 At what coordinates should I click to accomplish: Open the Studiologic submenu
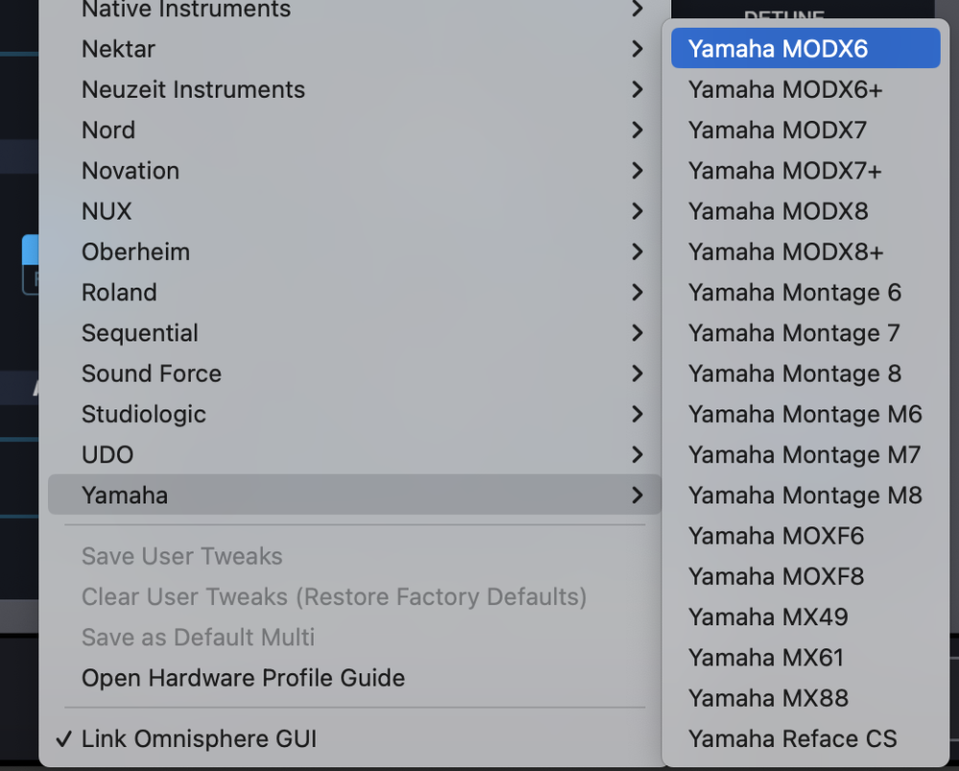(144, 414)
